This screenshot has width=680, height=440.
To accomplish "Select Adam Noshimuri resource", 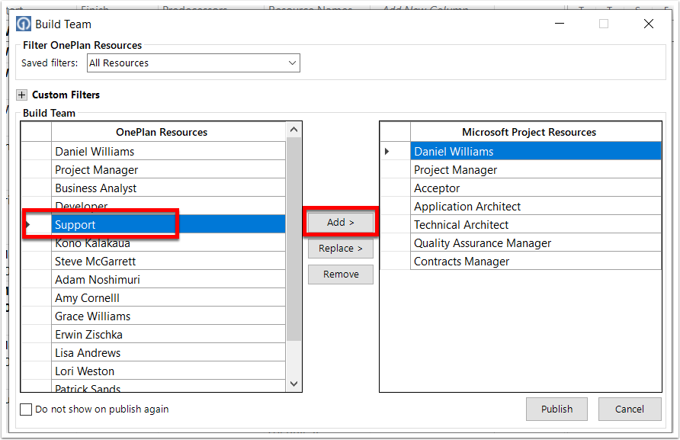I will (168, 279).
